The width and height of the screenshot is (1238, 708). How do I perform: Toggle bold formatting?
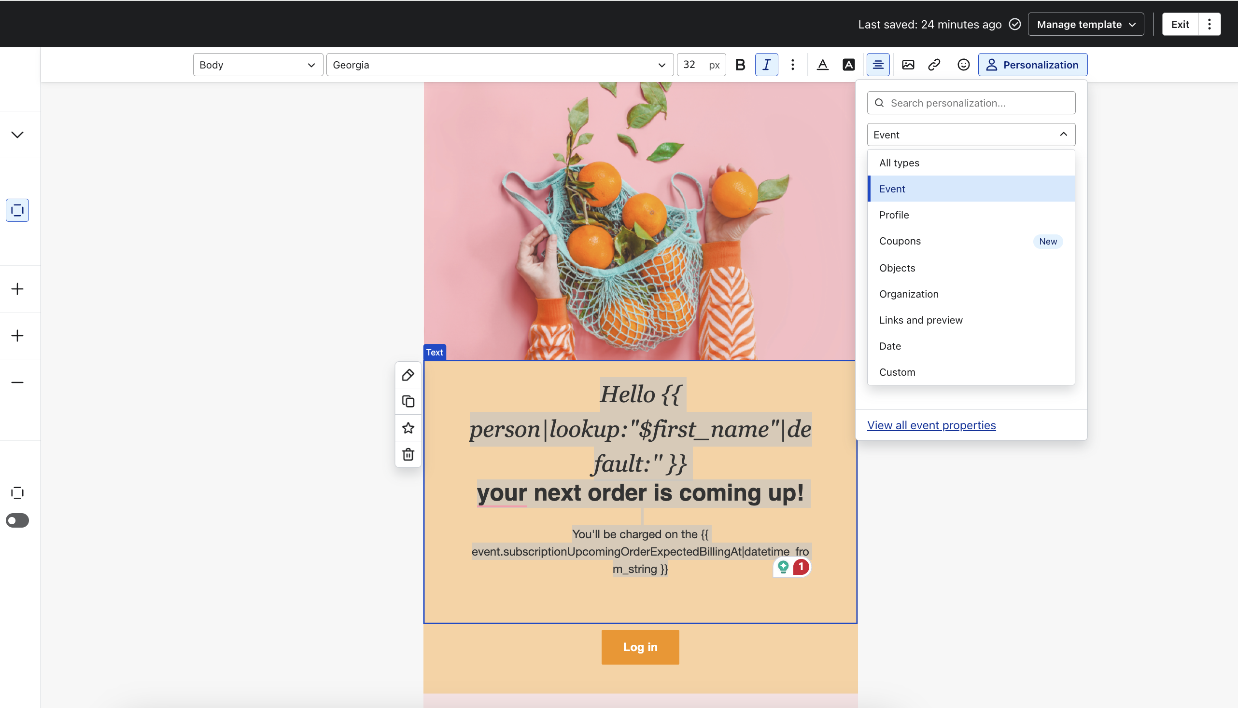pos(740,65)
